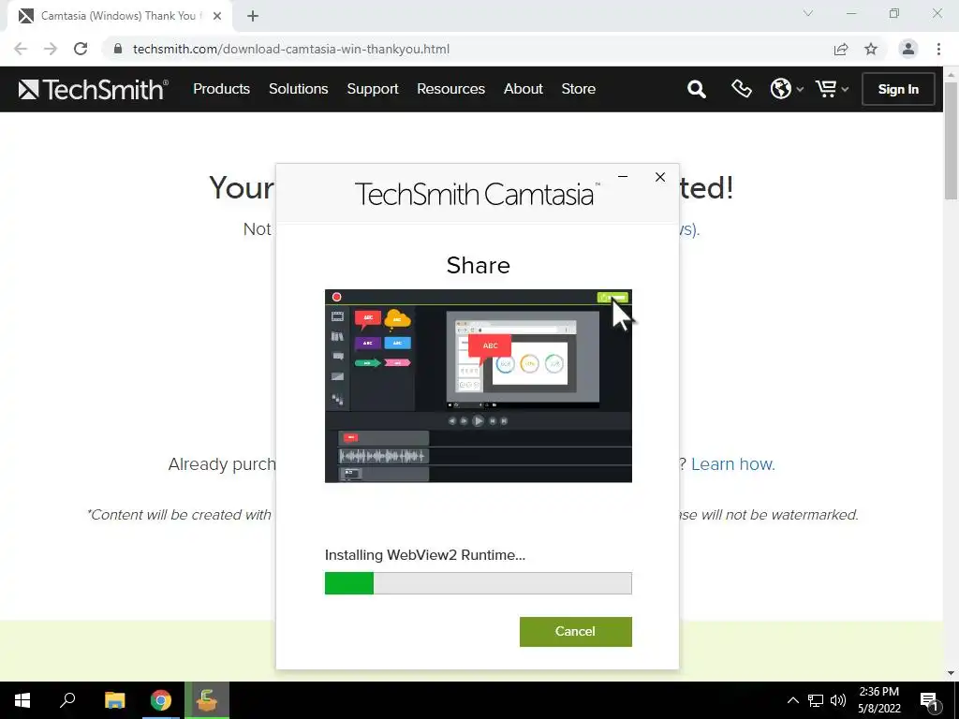Expand the shopping cart dropdown

click(832, 89)
